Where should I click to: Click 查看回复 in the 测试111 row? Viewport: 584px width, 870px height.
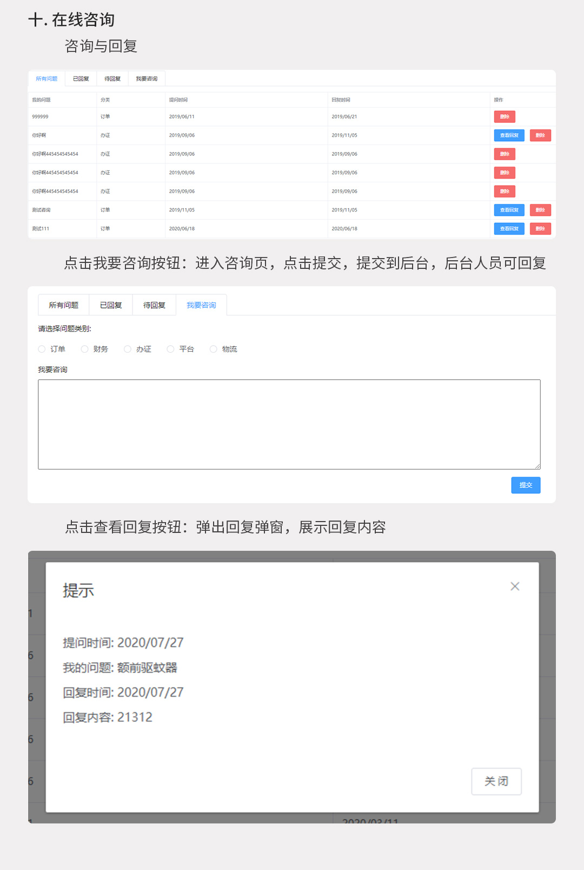tap(509, 229)
